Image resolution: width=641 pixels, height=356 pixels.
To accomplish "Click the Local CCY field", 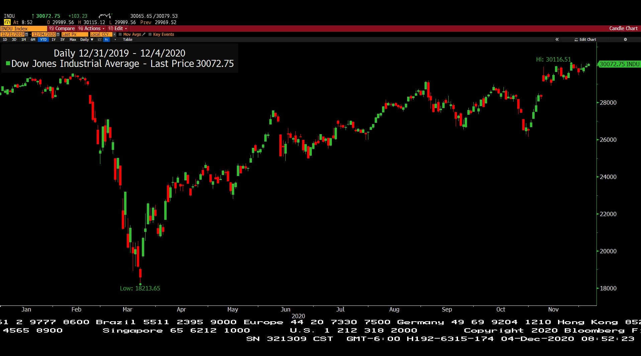I will click(x=101, y=34).
